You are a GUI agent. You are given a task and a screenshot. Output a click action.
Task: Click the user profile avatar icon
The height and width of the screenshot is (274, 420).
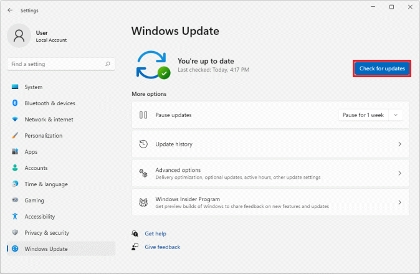click(x=19, y=36)
